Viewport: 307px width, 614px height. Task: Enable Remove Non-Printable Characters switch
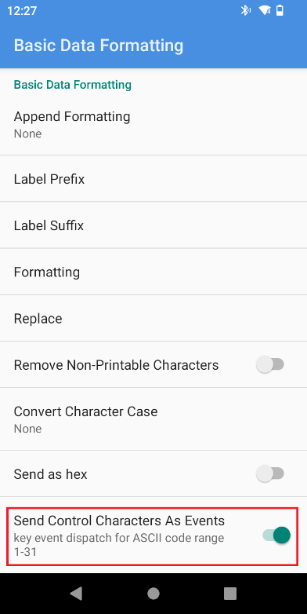[270, 365]
